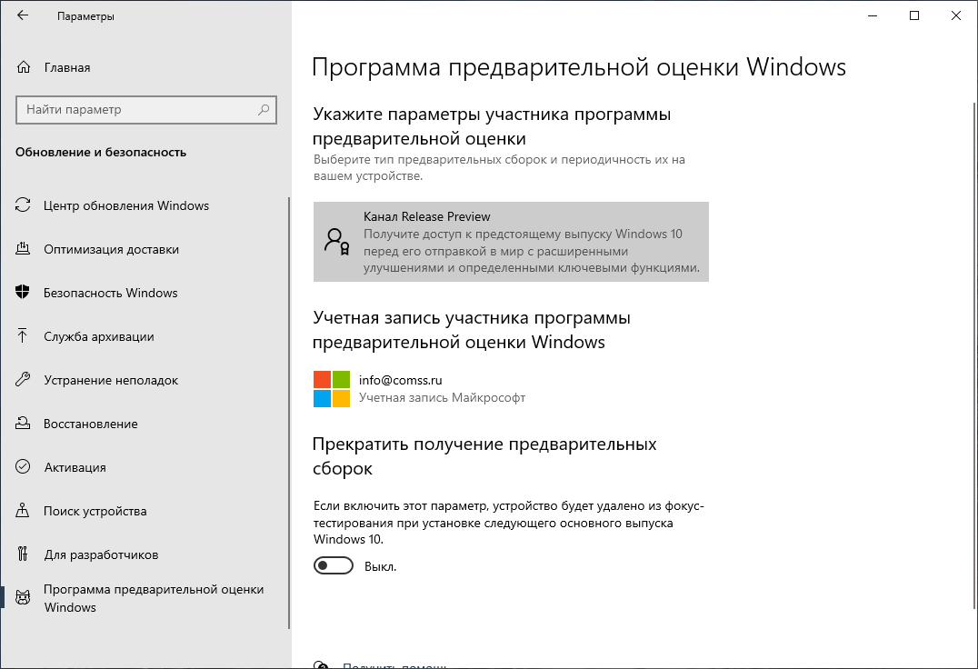This screenshot has height=669, width=978.
Task: Click the Find my device icon
Action: [x=24, y=511]
